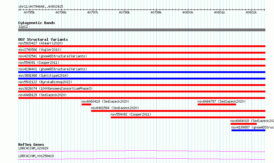Screen dimensions: 274x163
Task: Click the nsv5920427 (Almarri2020) variant label
Action: tap(41, 43)
